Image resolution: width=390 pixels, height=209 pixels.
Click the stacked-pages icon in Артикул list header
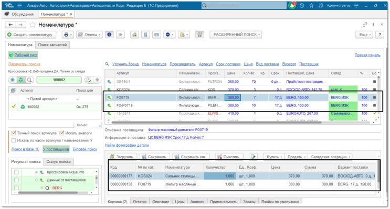pyautogui.click(x=13, y=90)
